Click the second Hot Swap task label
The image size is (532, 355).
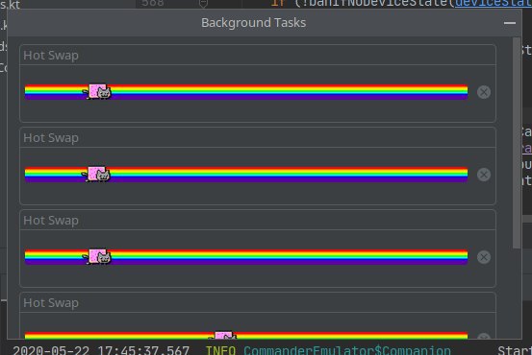(x=51, y=138)
